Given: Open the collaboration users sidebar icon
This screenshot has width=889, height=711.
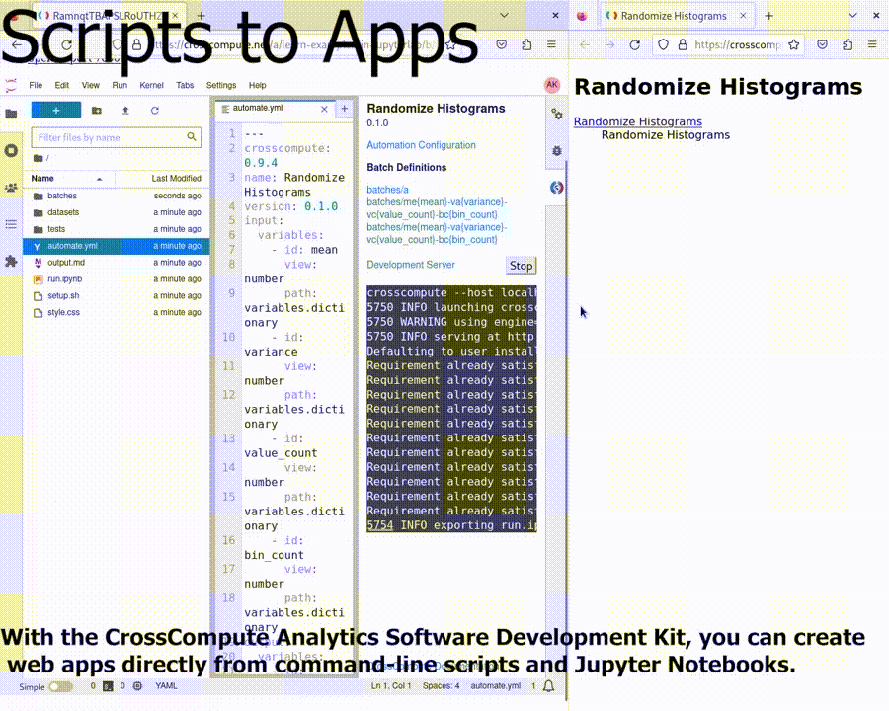Looking at the screenshot, I should tap(11, 188).
